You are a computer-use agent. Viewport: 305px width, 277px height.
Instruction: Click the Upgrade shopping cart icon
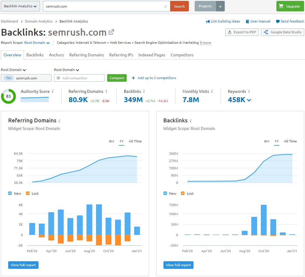pyautogui.click(x=281, y=6)
